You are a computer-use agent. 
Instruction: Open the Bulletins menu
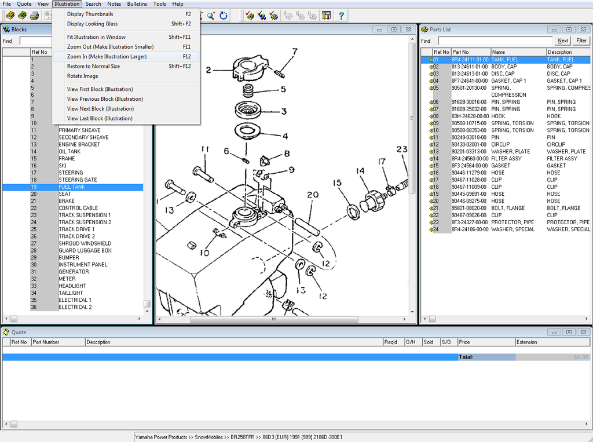click(137, 4)
